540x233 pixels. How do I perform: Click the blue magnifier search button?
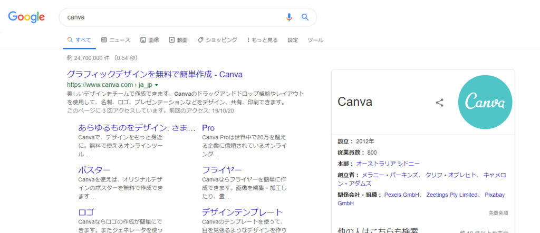click(305, 17)
